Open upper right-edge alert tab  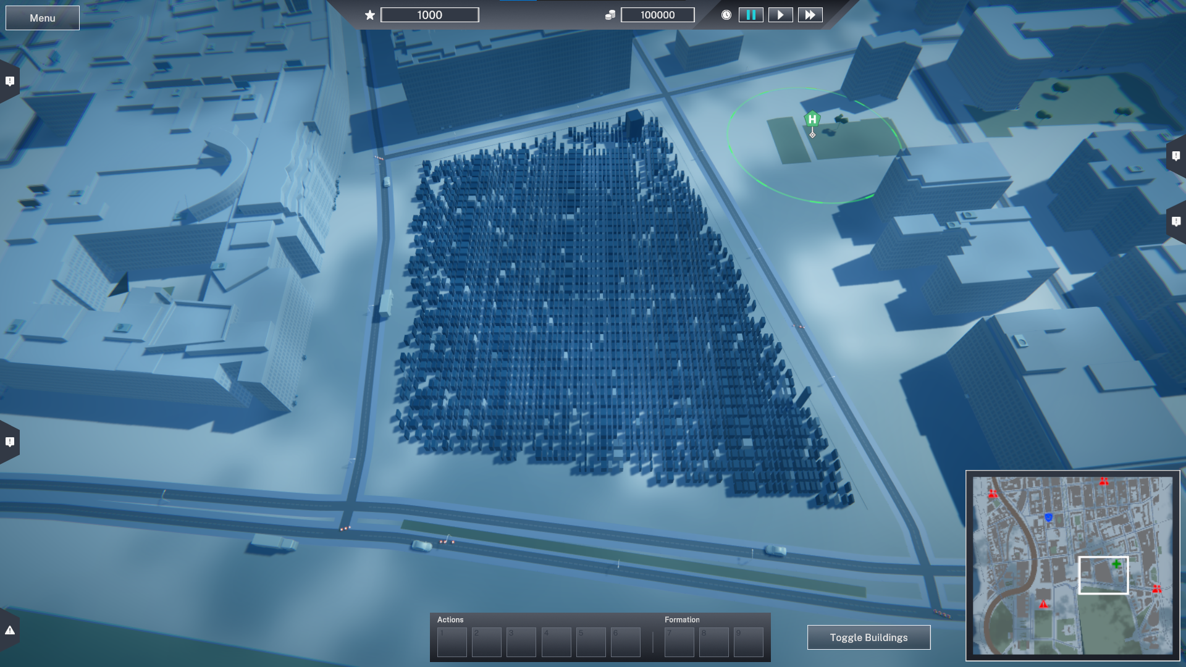tap(1175, 156)
